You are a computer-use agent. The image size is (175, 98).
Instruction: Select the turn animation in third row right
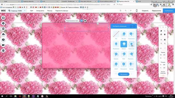tap(131, 54)
